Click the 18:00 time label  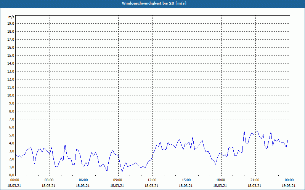(x=221, y=180)
